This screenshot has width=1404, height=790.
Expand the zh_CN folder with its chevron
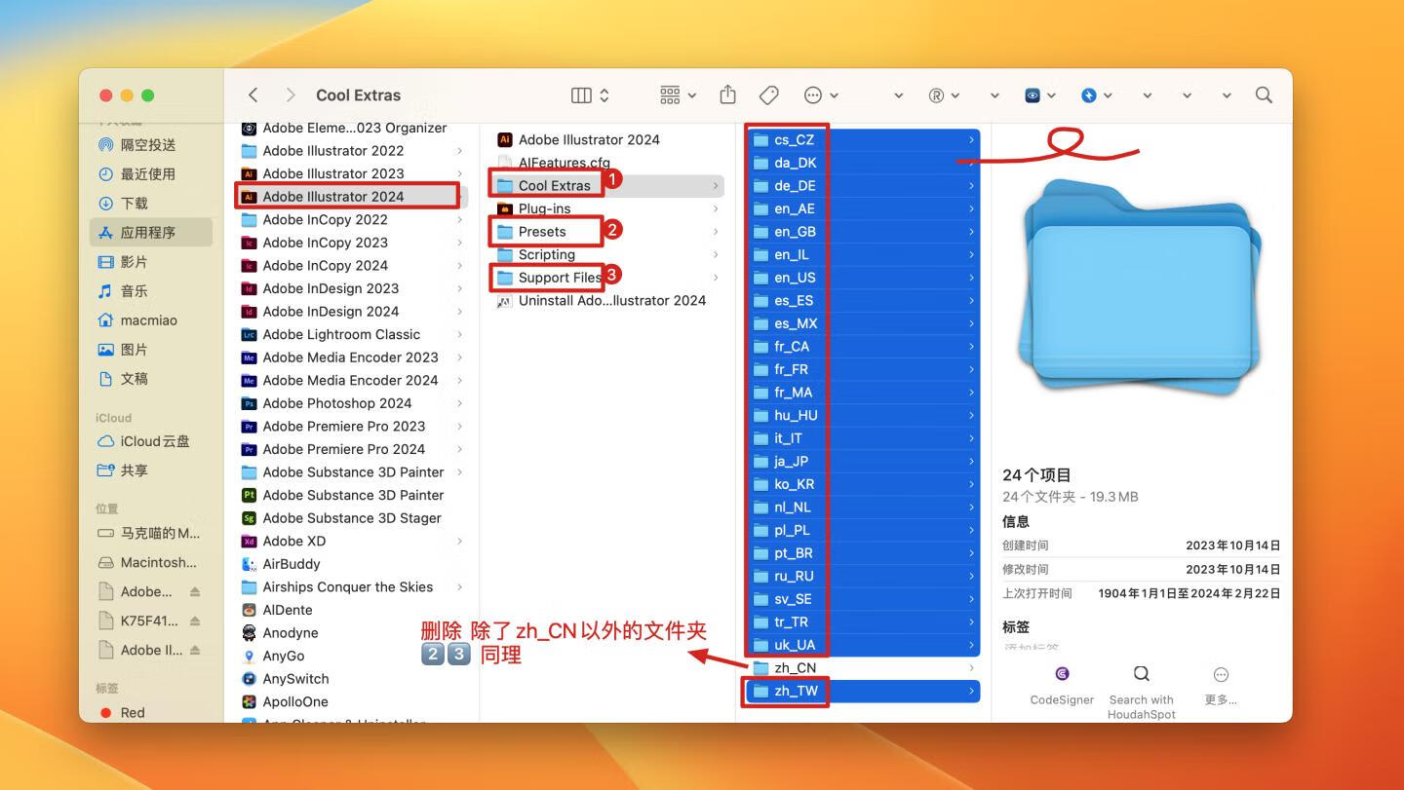[971, 667]
